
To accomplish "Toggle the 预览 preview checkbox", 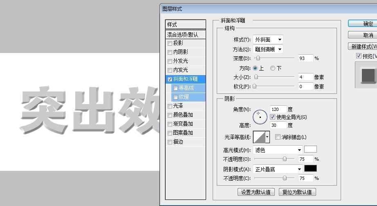I will click(x=359, y=56).
